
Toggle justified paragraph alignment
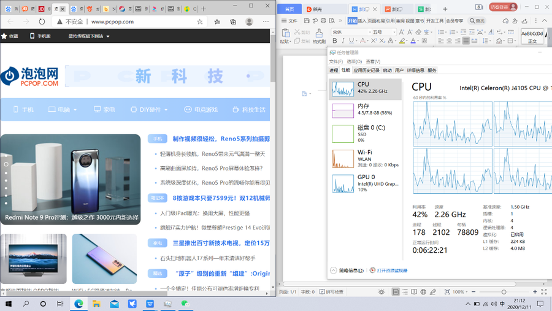click(x=466, y=41)
